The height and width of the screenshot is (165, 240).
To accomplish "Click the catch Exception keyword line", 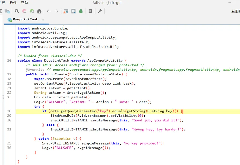I will (58, 139).
